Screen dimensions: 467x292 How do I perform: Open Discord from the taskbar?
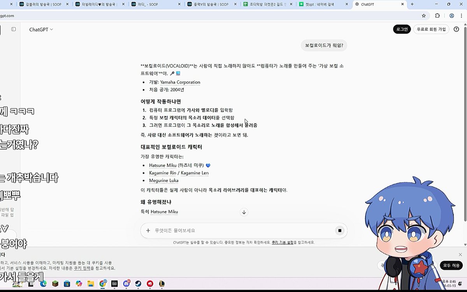126,284
